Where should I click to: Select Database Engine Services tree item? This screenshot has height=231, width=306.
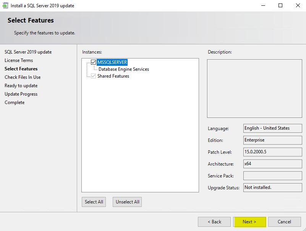[123, 69]
